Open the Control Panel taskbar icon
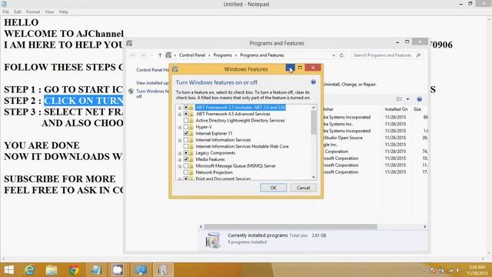The image size is (492, 277). click(140, 270)
